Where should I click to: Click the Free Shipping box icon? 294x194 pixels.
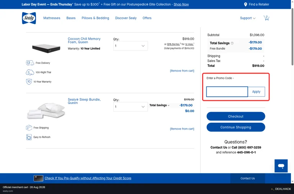[29, 128]
